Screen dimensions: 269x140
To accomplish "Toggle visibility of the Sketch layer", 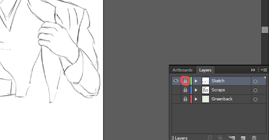I will pos(176,81).
